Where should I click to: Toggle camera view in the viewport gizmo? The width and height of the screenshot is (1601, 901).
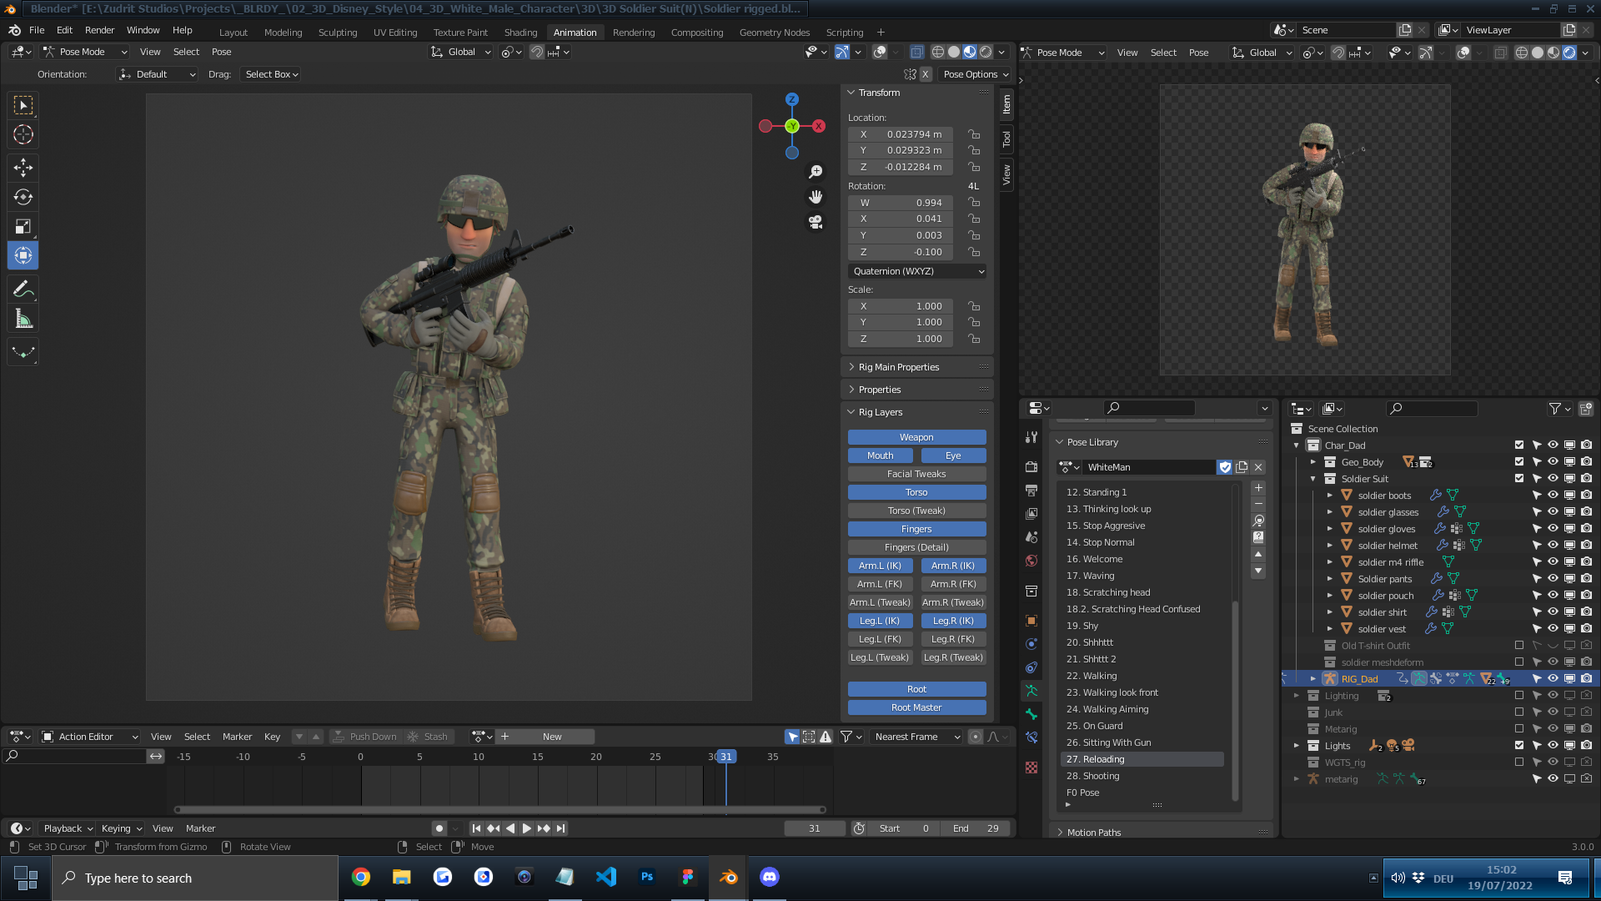click(x=816, y=222)
